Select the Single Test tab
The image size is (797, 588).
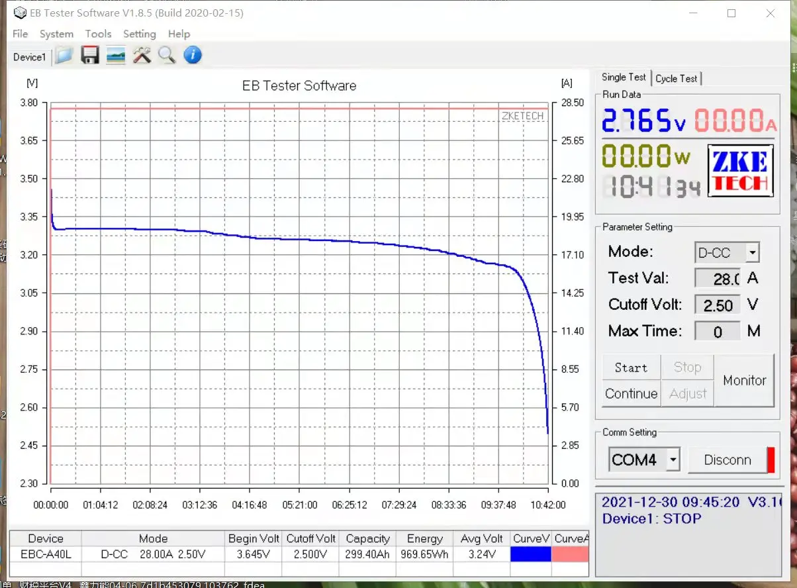click(x=624, y=77)
